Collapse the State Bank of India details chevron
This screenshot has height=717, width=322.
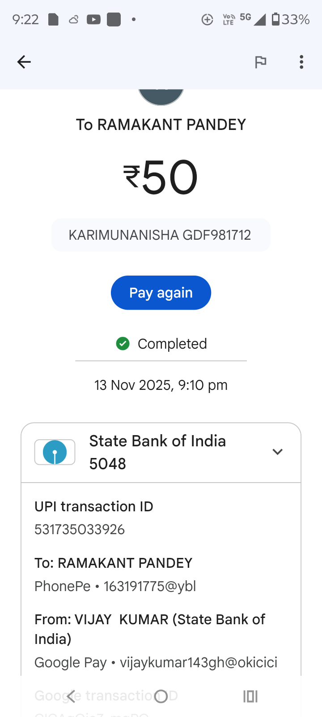[277, 452]
